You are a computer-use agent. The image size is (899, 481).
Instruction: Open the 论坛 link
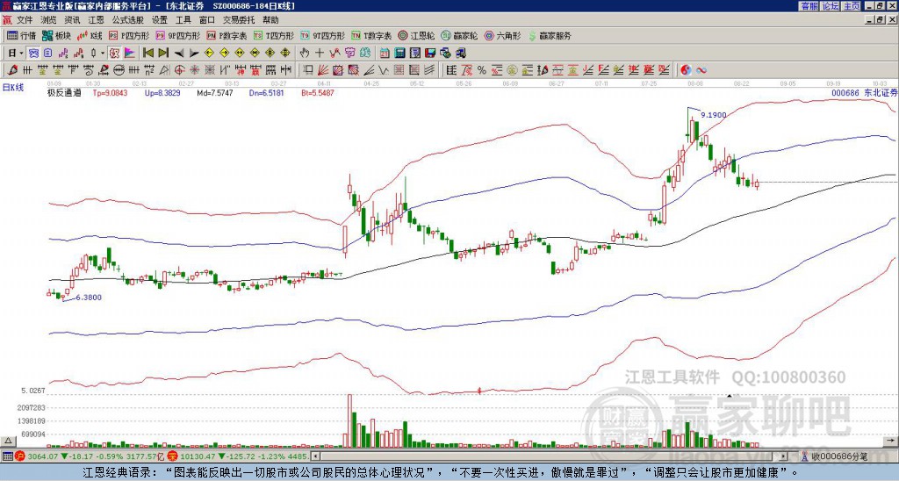coord(830,6)
